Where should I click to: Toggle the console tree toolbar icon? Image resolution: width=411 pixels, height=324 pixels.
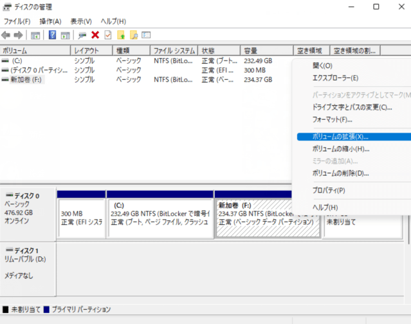coord(35,35)
